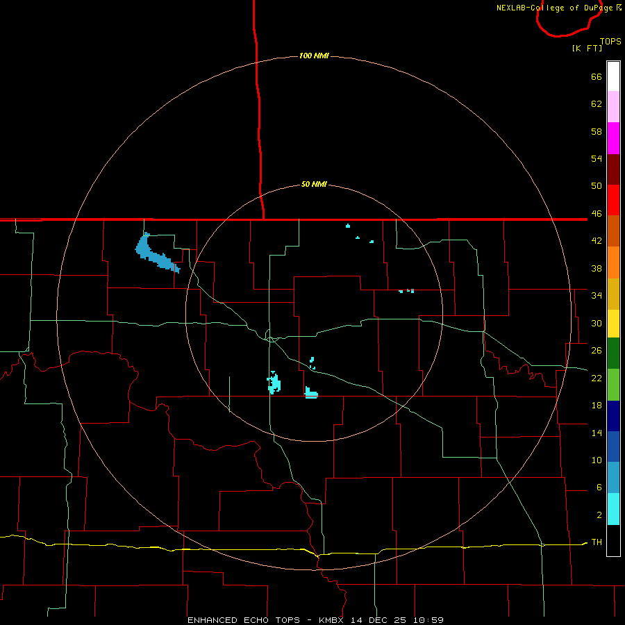Select the light pink legend swatch near 62
This screenshot has width=625, height=625.
pos(613,107)
